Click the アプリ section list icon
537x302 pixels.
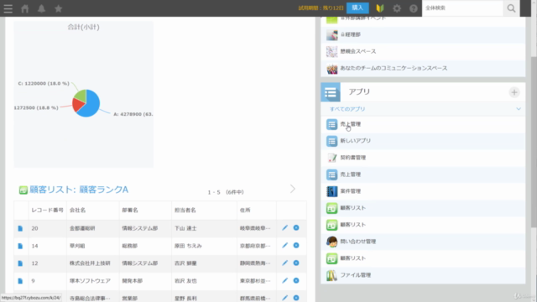pos(331,92)
